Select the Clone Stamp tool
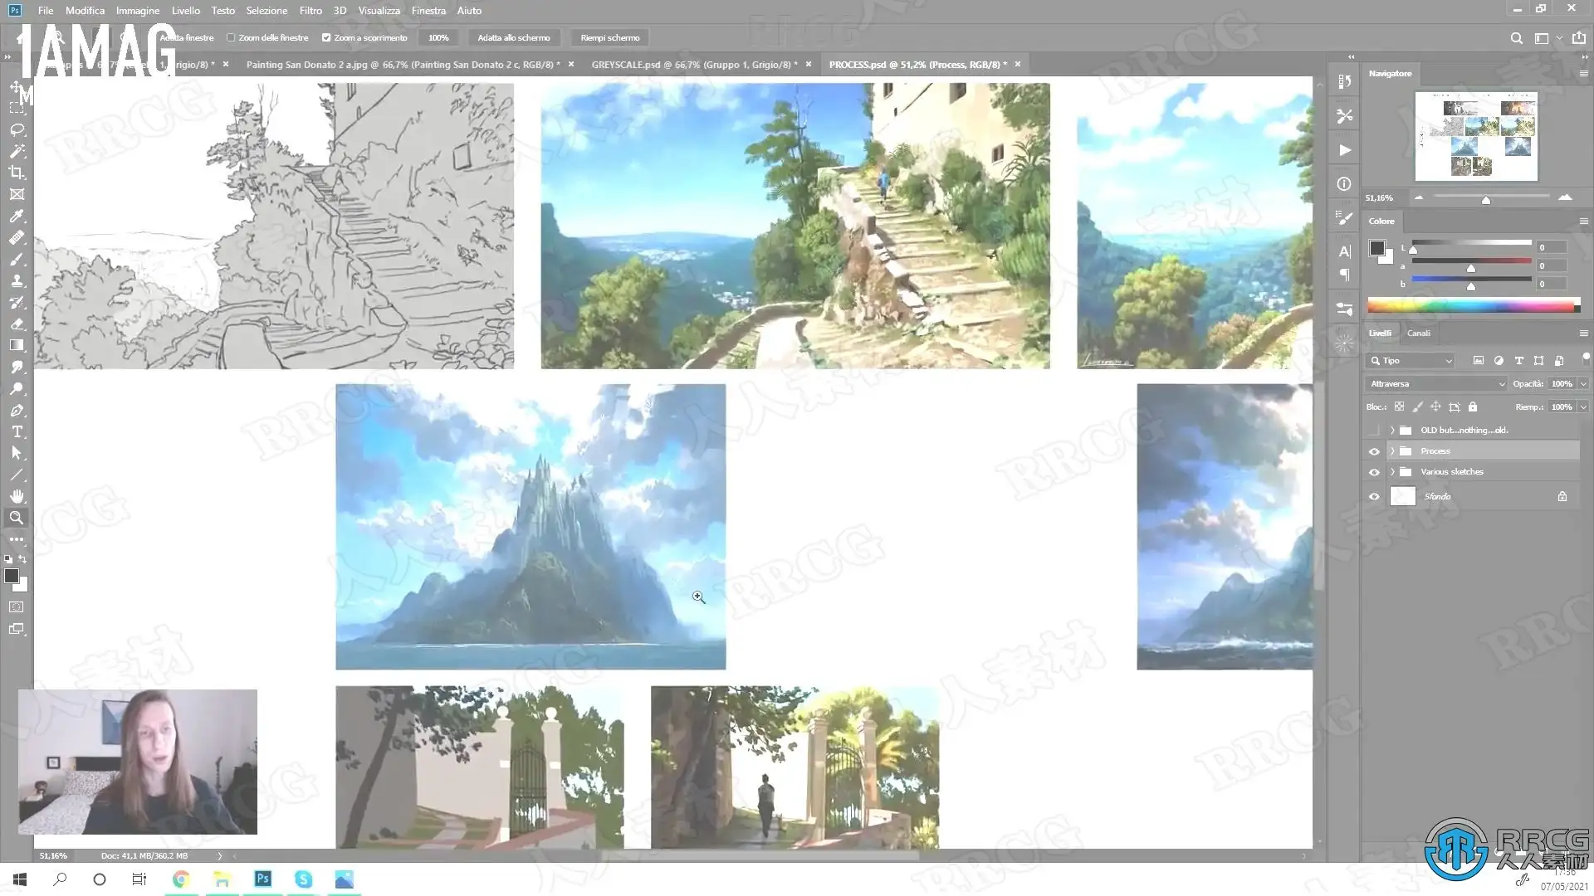 click(17, 281)
